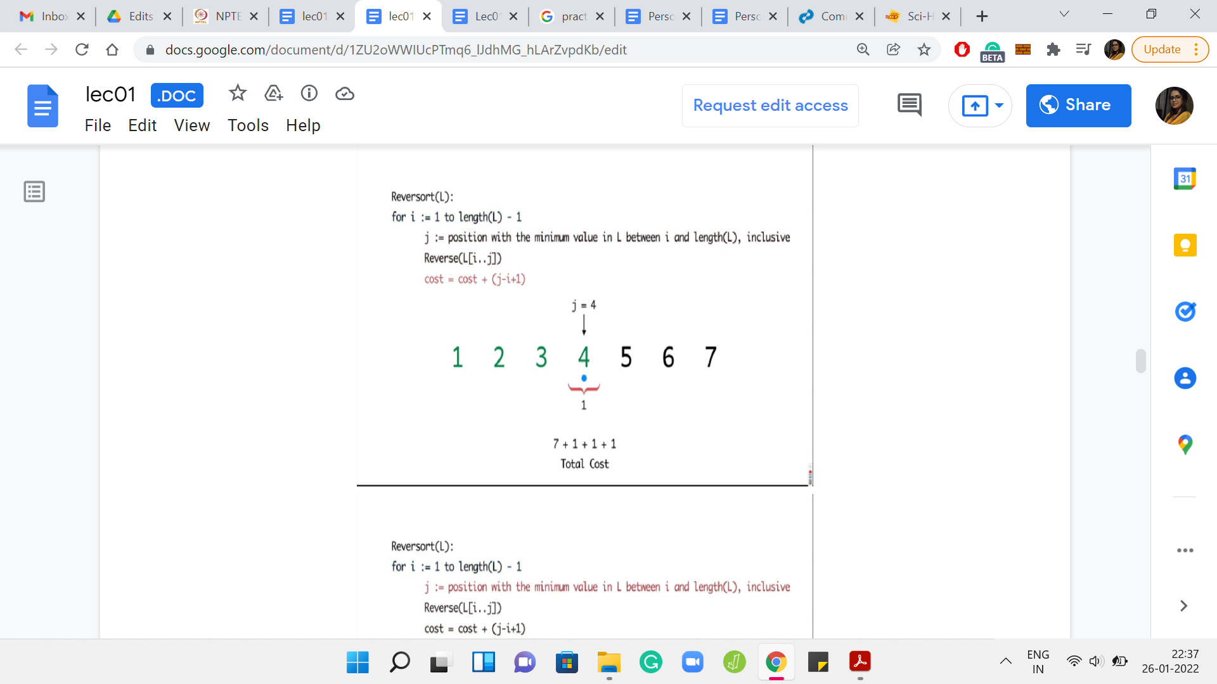Screen dimensions: 1217x684
Task: Show the document outline icon
Action: coord(34,191)
